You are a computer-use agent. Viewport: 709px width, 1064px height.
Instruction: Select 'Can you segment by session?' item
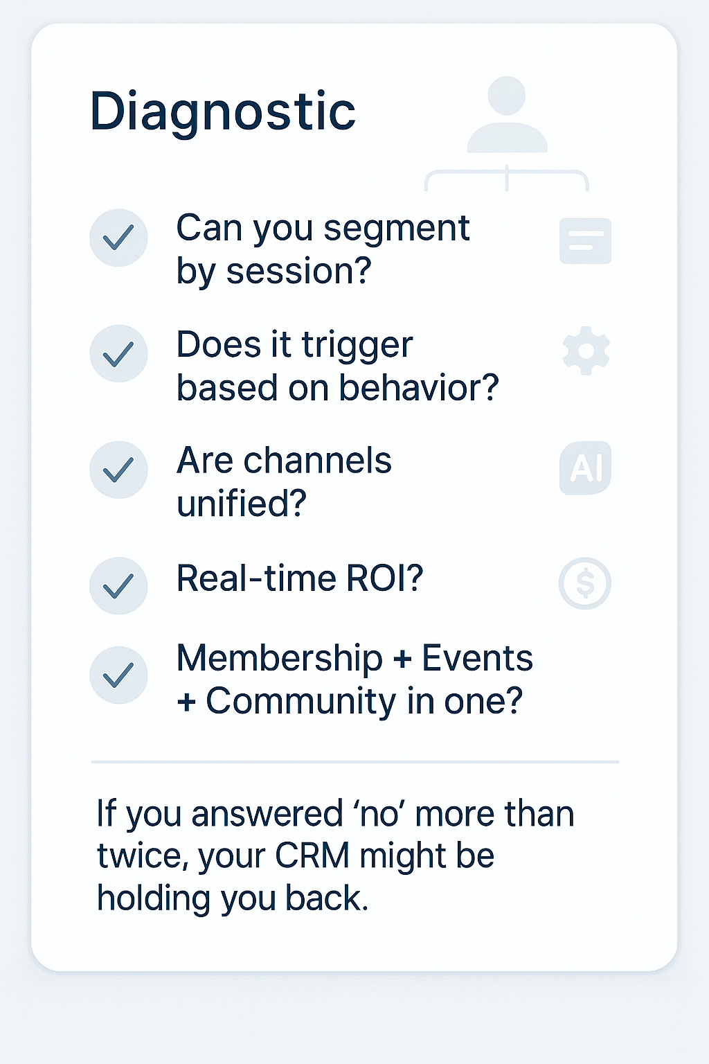323,249
